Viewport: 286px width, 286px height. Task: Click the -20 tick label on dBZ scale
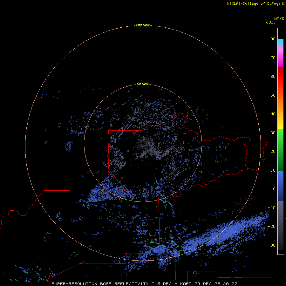coord(272,227)
